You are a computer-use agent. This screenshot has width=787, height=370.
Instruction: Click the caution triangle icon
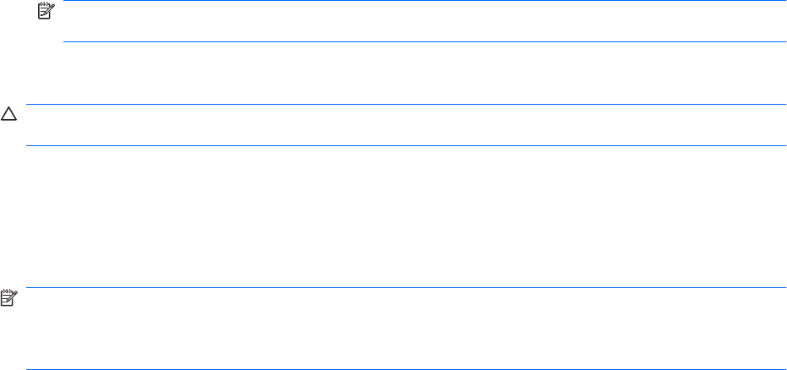pyautogui.click(x=9, y=113)
